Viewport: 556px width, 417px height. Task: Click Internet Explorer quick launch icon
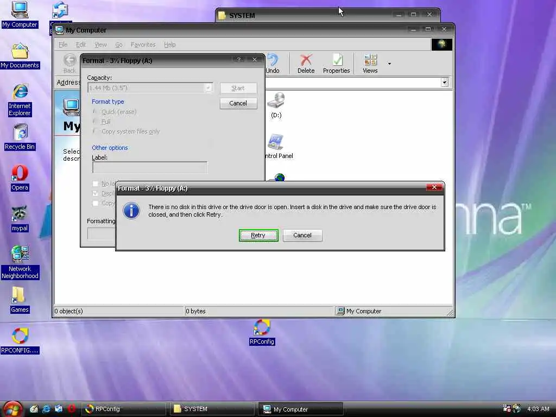(46, 409)
